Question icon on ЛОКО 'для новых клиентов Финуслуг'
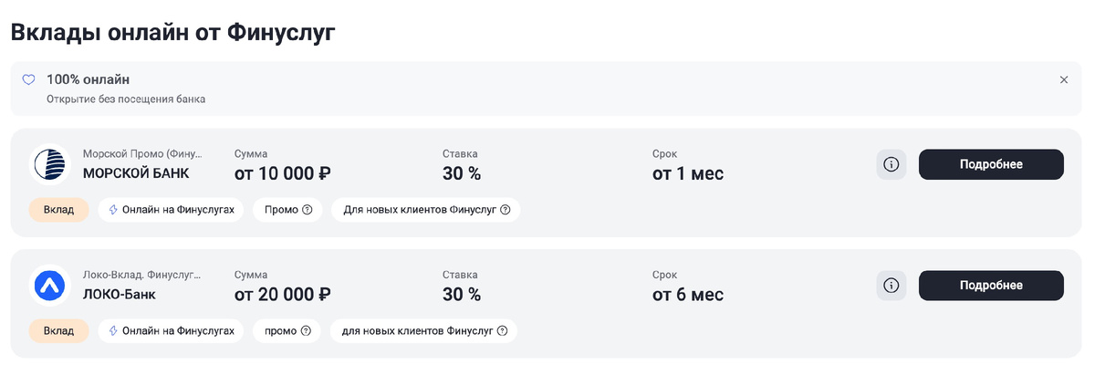1095x365 pixels. [x=502, y=330]
